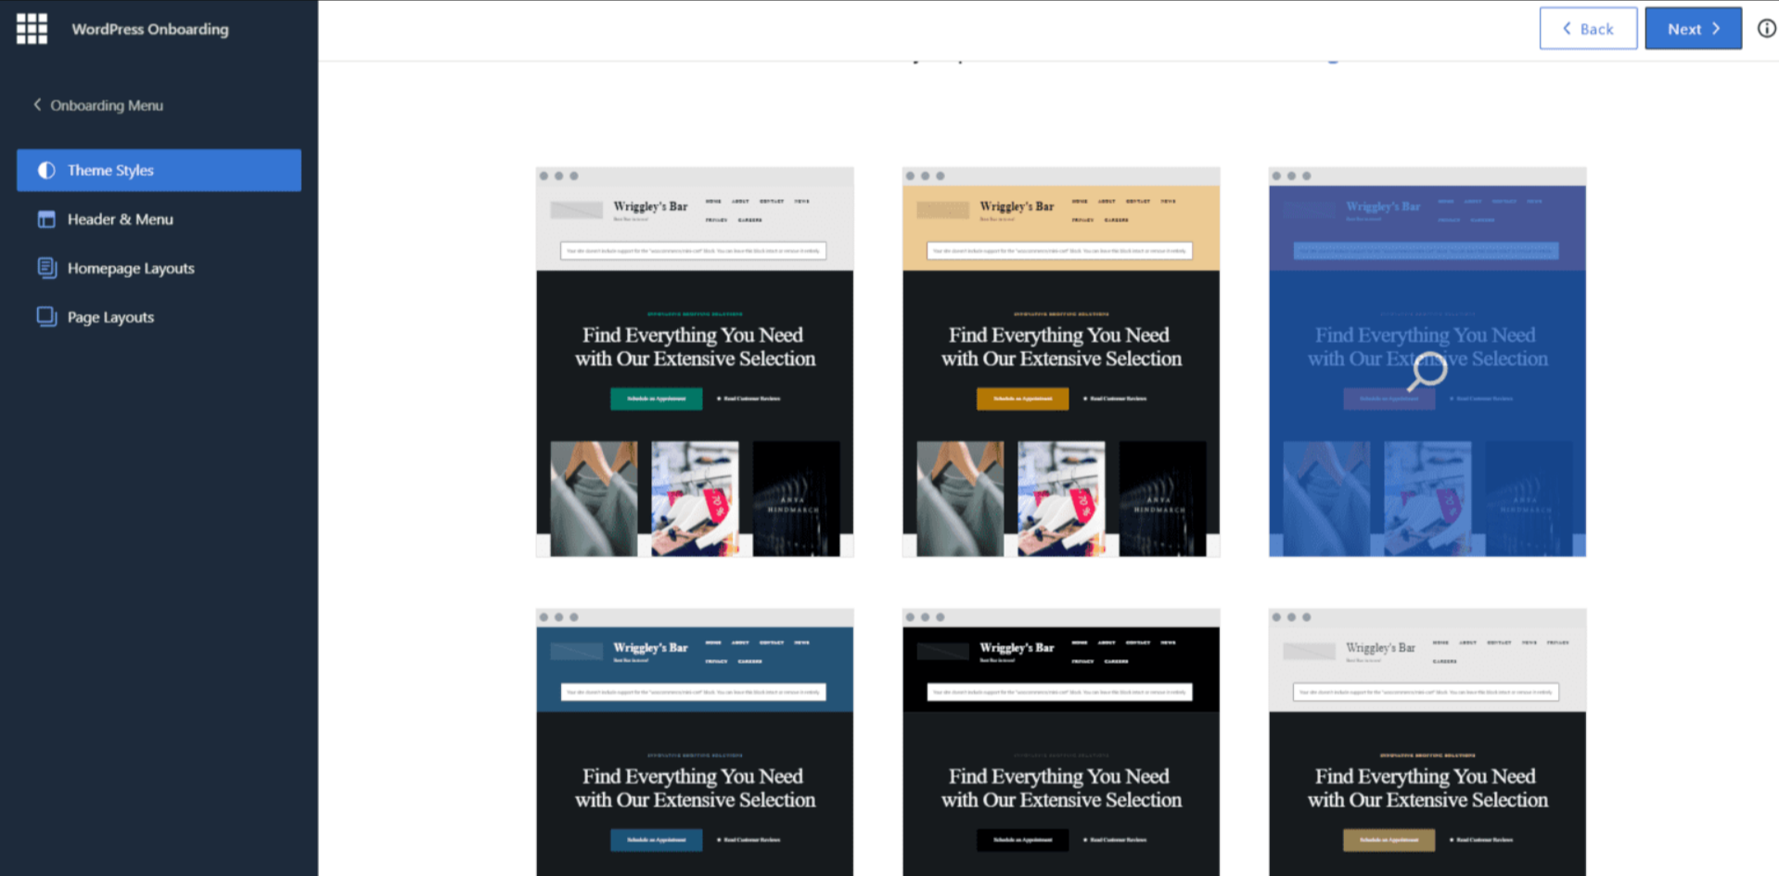Viewport: 1779px width, 876px height.
Task: Click the Next button
Action: tap(1692, 28)
